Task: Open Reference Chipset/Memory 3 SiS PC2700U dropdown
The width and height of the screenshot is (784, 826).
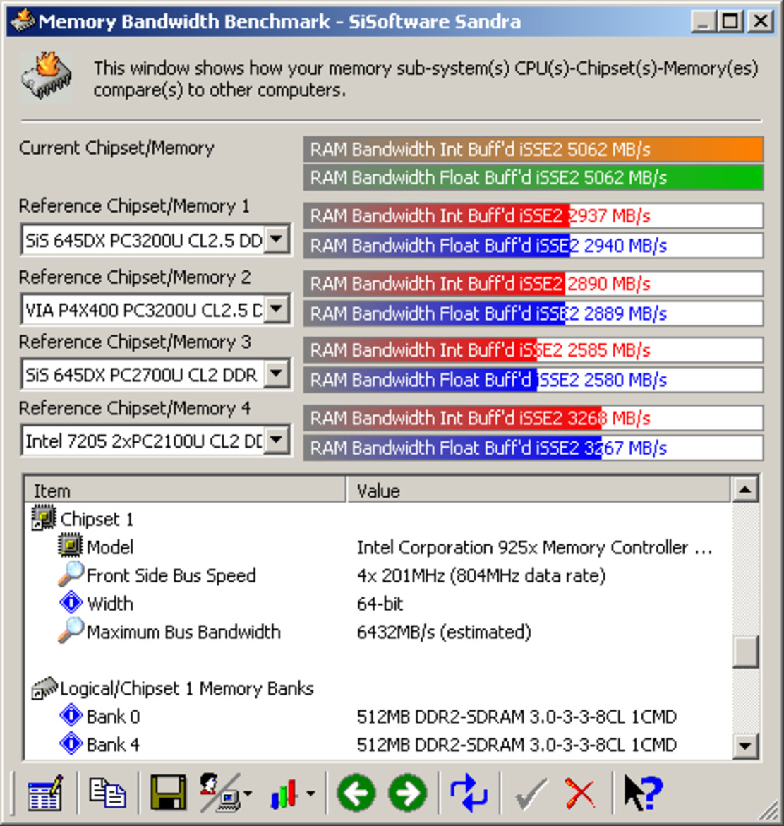Action: pos(277,375)
